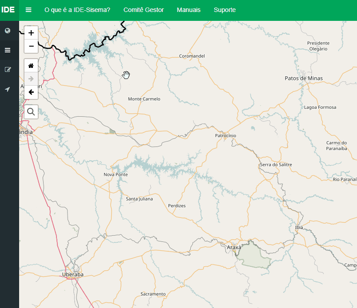The width and height of the screenshot is (357, 308).
Task: Click the zoom in plus icon
Action: pos(31,32)
